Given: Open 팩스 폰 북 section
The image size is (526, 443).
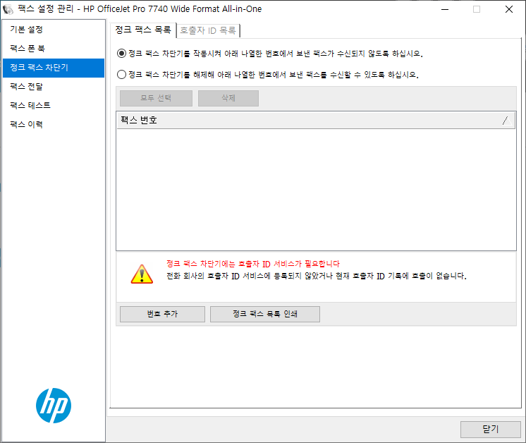Looking at the screenshot, I should pos(54,49).
